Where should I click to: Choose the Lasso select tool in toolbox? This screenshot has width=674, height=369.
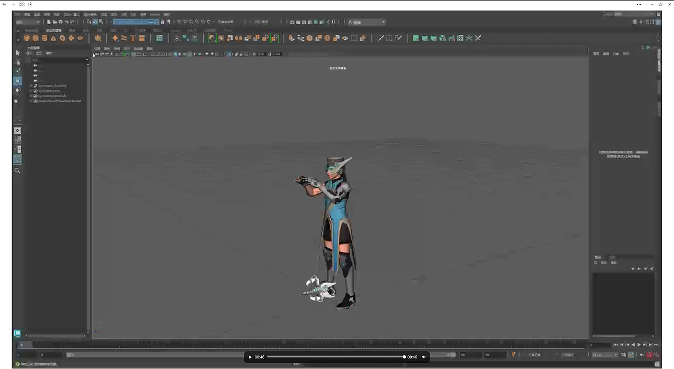17,62
